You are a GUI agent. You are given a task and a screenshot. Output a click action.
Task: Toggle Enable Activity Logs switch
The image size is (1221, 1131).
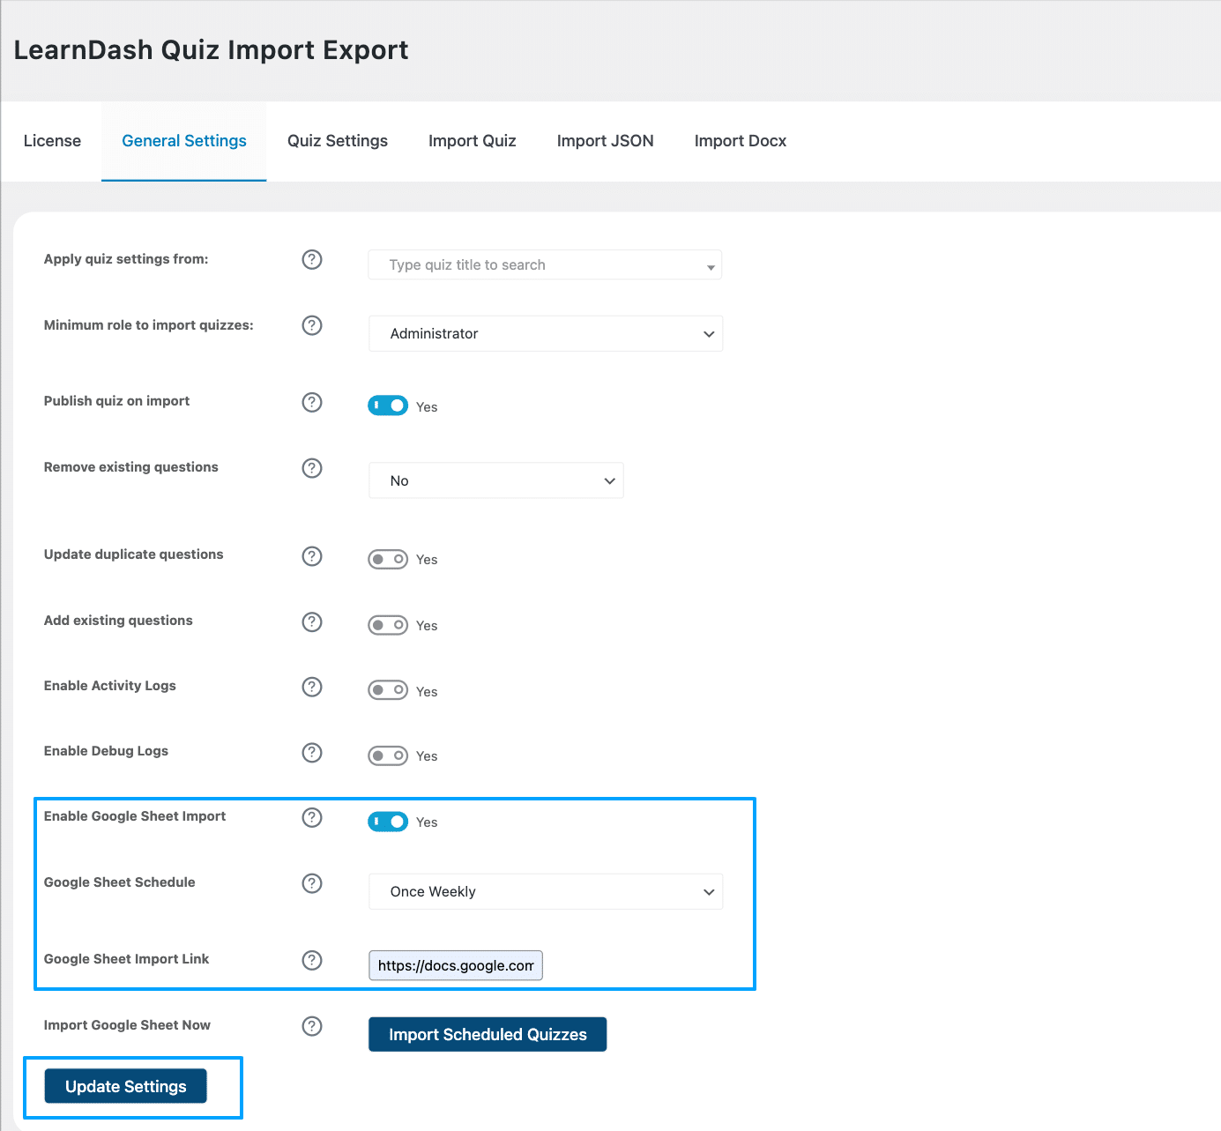(x=388, y=690)
